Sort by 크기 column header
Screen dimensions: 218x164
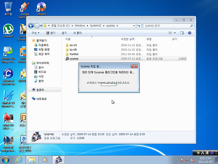pyautogui.click(x=179, y=39)
